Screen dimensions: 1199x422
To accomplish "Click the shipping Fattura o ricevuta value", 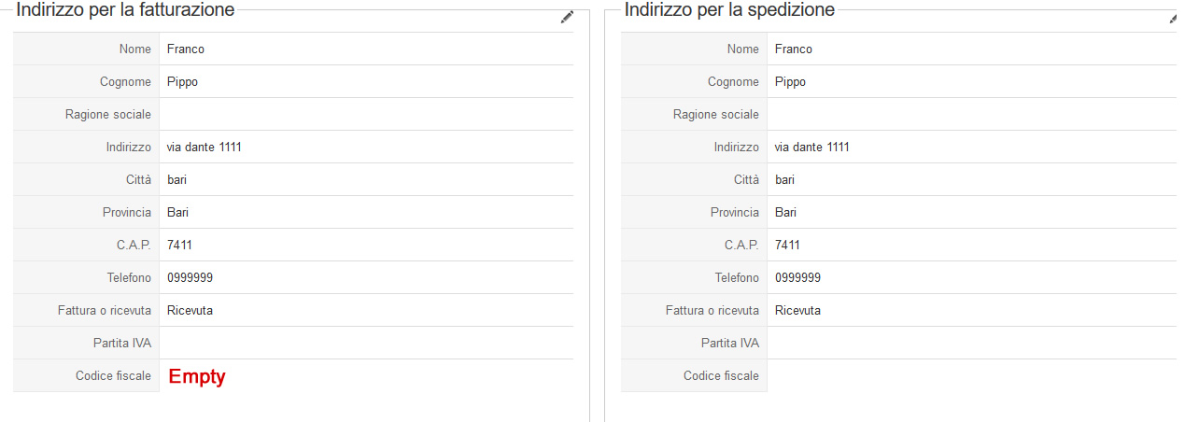I will pos(797,311).
